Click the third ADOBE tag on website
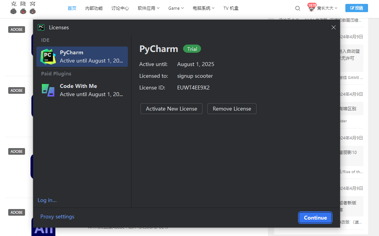The image size is (379, 236). [x=16, y=152]
